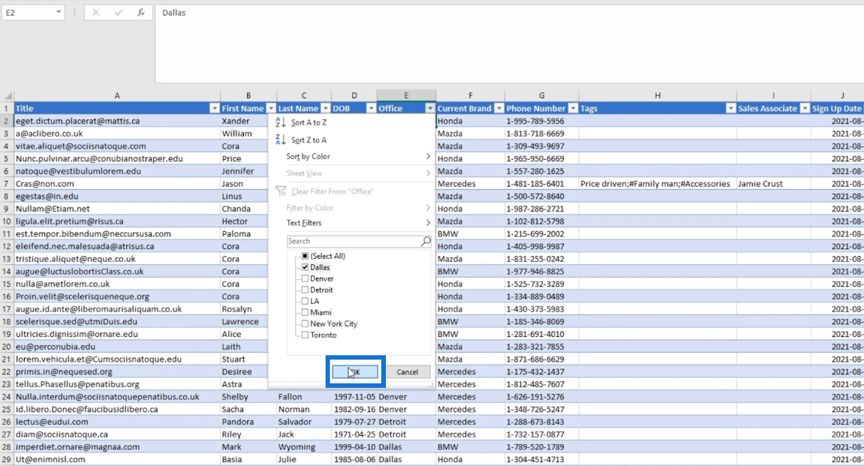
Task: Open Insert Function fx icon
Action: tap(141, 12)
